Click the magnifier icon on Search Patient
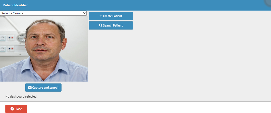This screenshot has width=271, height=113. (101, 25)
